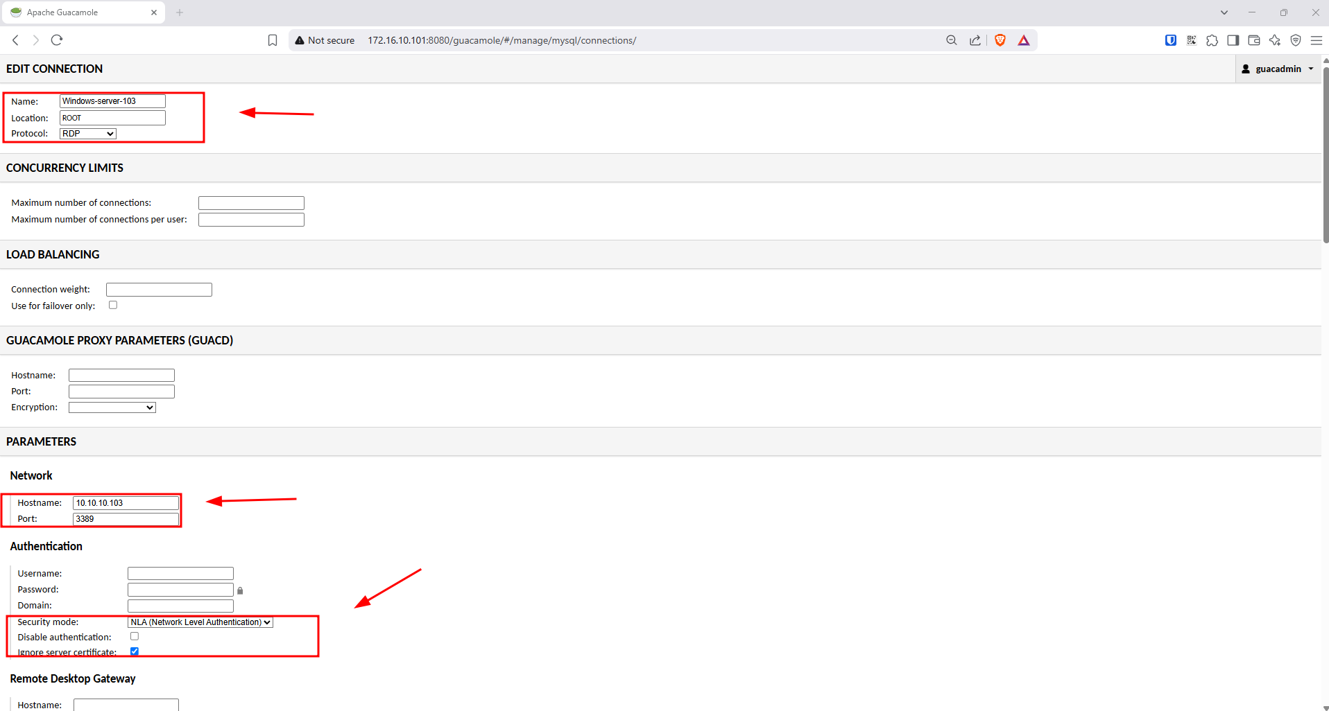The image size is (1329, 711).
Task: Click the Authentication Username field
Action: point(180,574)
